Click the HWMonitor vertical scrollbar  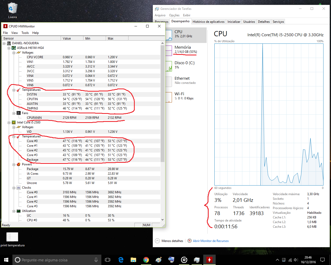pos(162,104)
